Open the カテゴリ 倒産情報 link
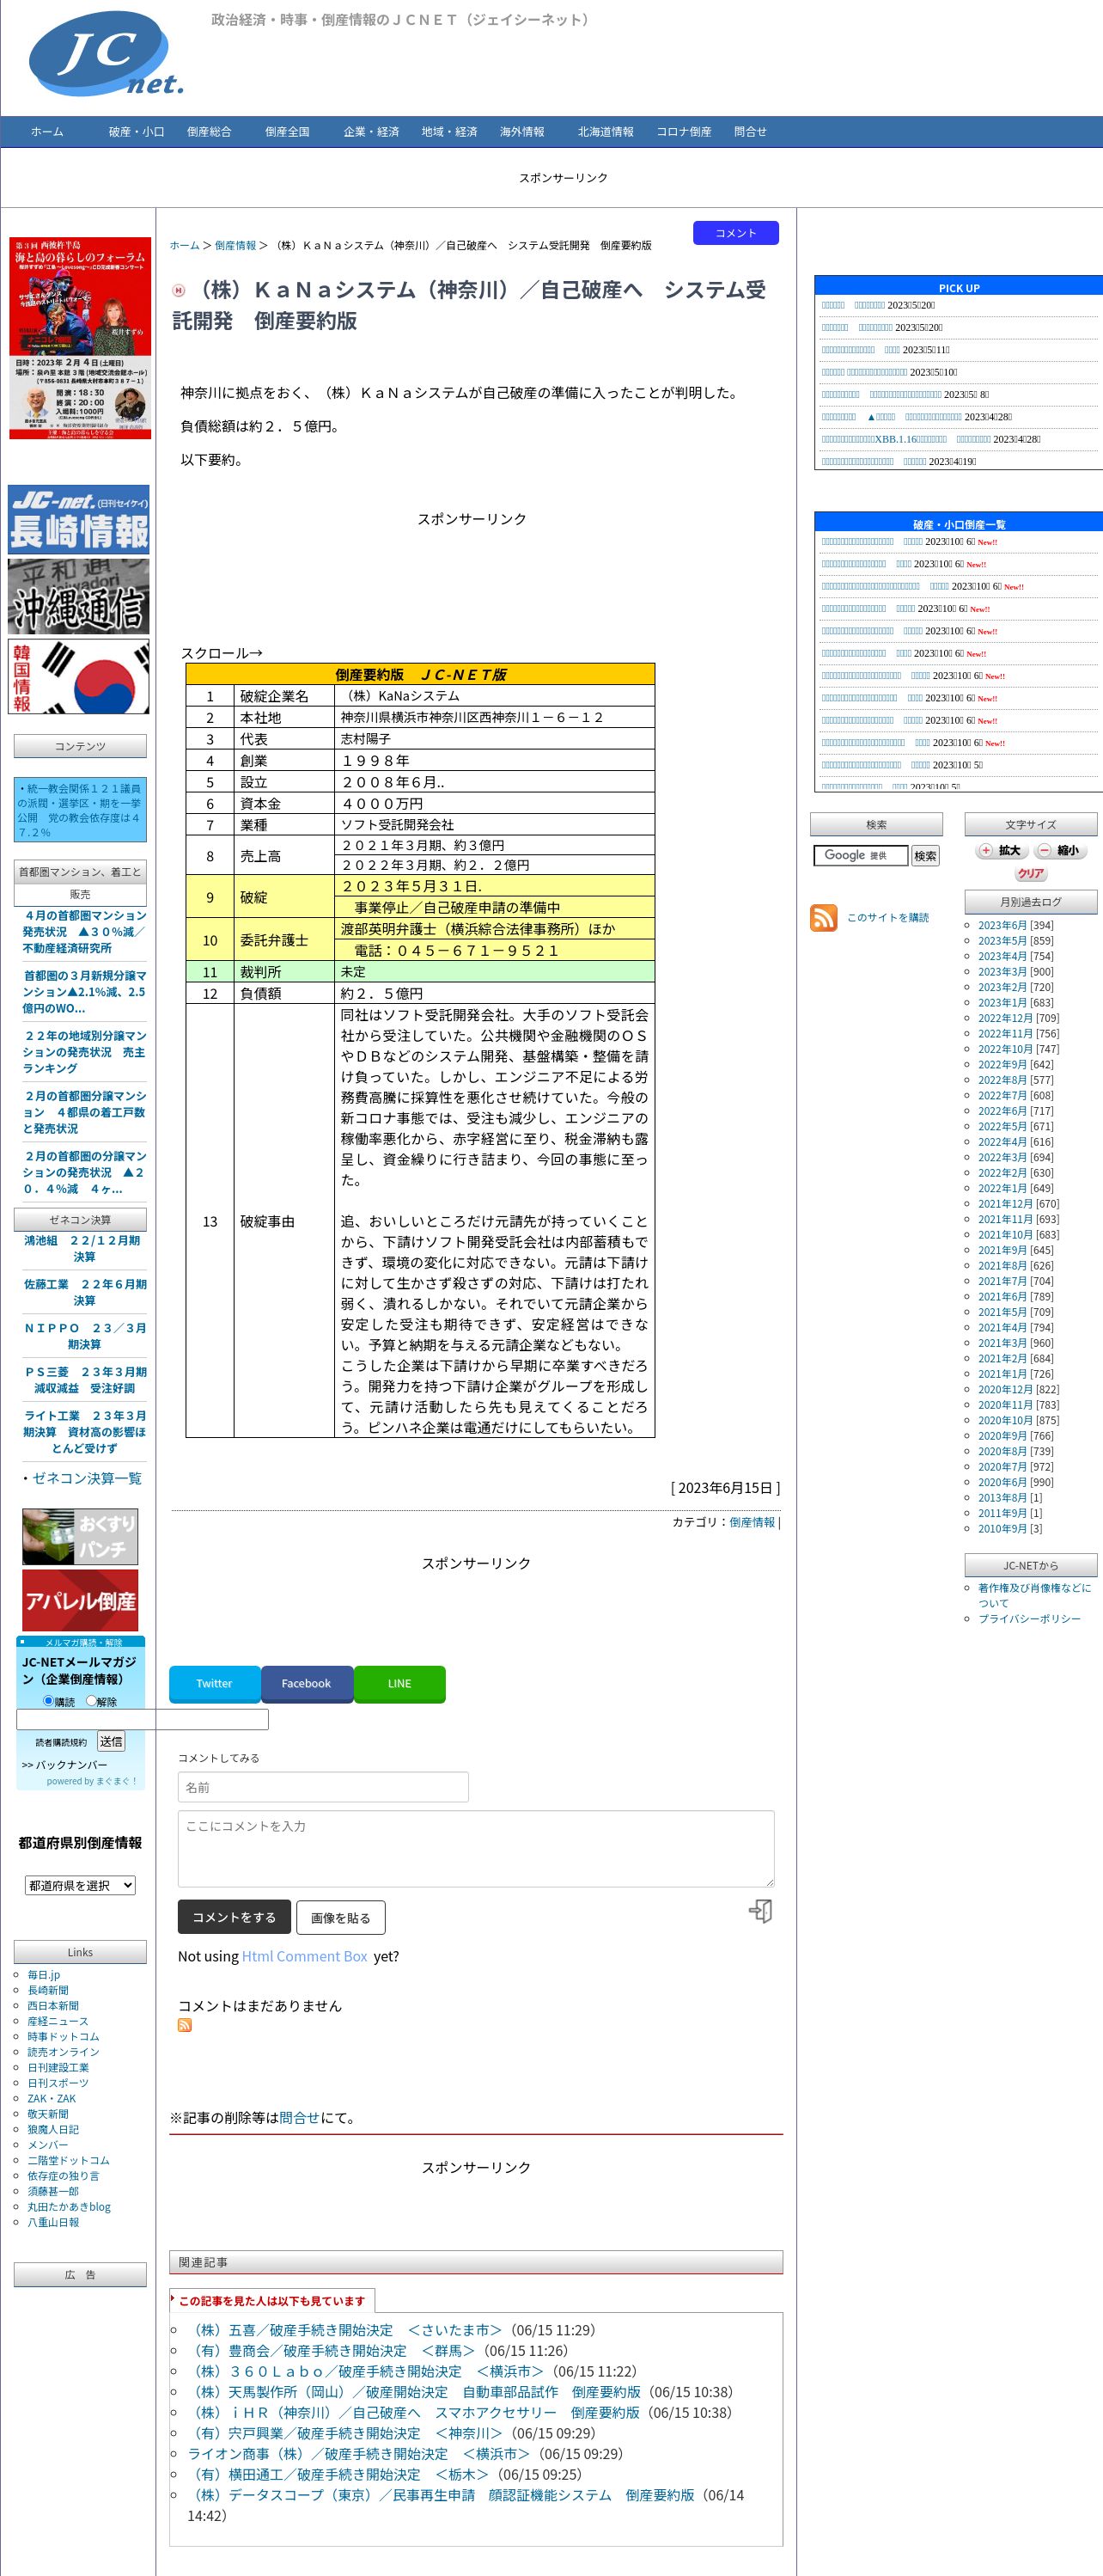The width and height of the screenshot is (1103, 2576). tap(753, 1521)
